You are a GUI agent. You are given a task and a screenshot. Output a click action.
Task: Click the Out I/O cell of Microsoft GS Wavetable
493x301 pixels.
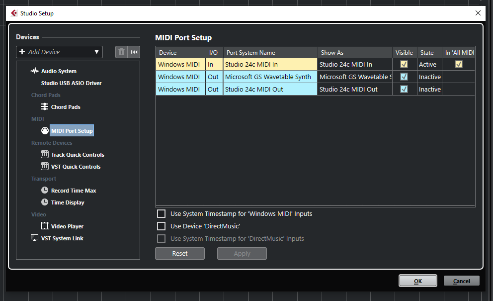(214, 77)
